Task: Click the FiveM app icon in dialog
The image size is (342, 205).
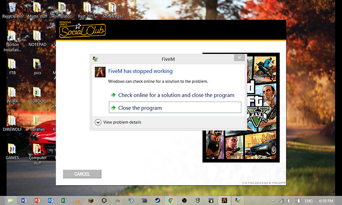Action: pyautogui.click(x=100, y=72)
